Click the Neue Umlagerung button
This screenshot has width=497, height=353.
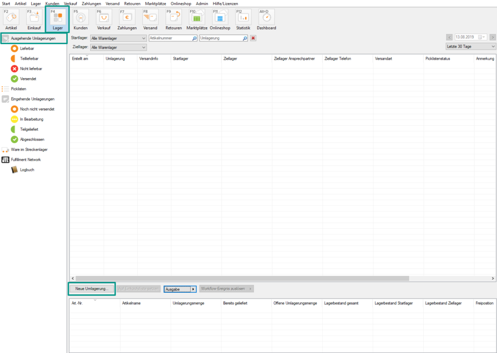click(92, 289)
